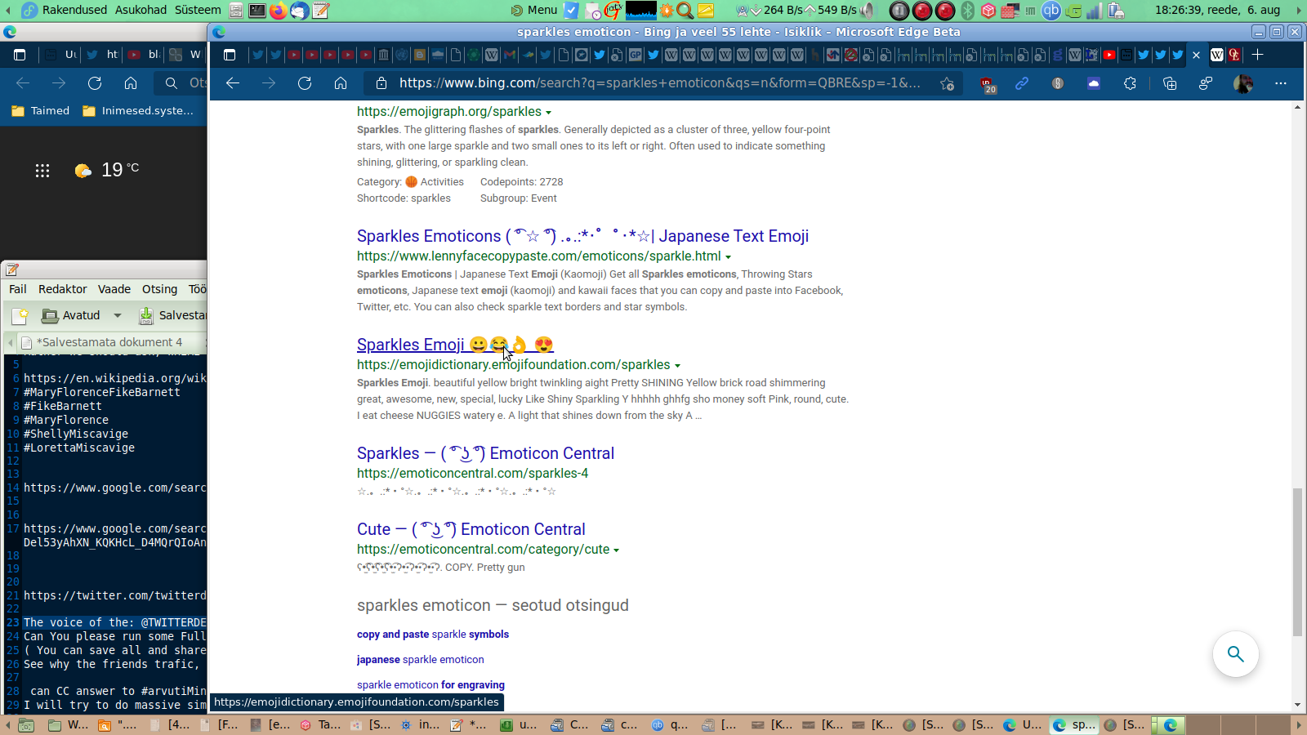Open the Redaktor menu in the text editor

pos(62,289)
